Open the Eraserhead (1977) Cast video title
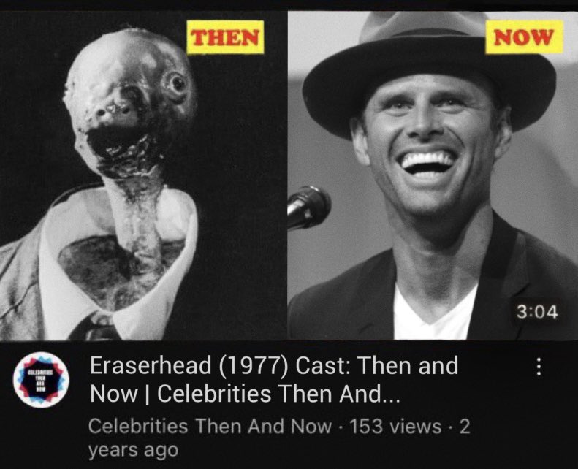Image resolution: width=578 pixels, height=469 pixels. [274, 365]
